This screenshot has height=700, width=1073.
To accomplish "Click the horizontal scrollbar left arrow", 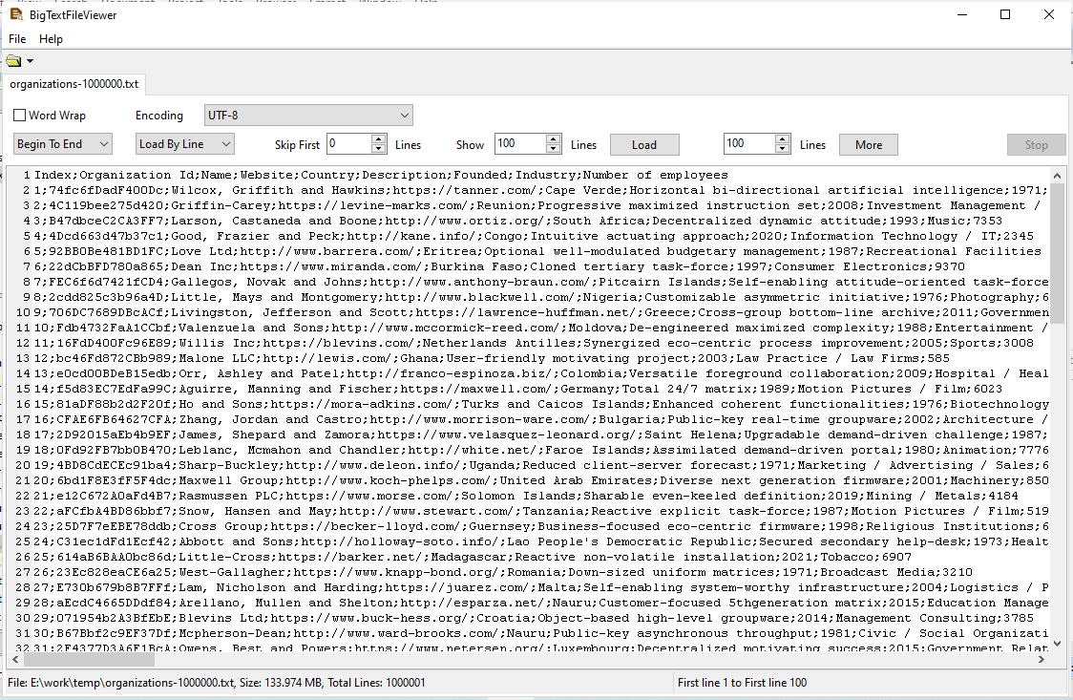I will (x=16, y=659).
